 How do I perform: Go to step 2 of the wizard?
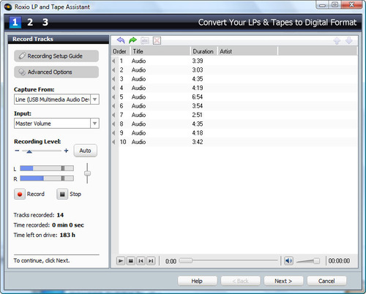coord(30,22)
